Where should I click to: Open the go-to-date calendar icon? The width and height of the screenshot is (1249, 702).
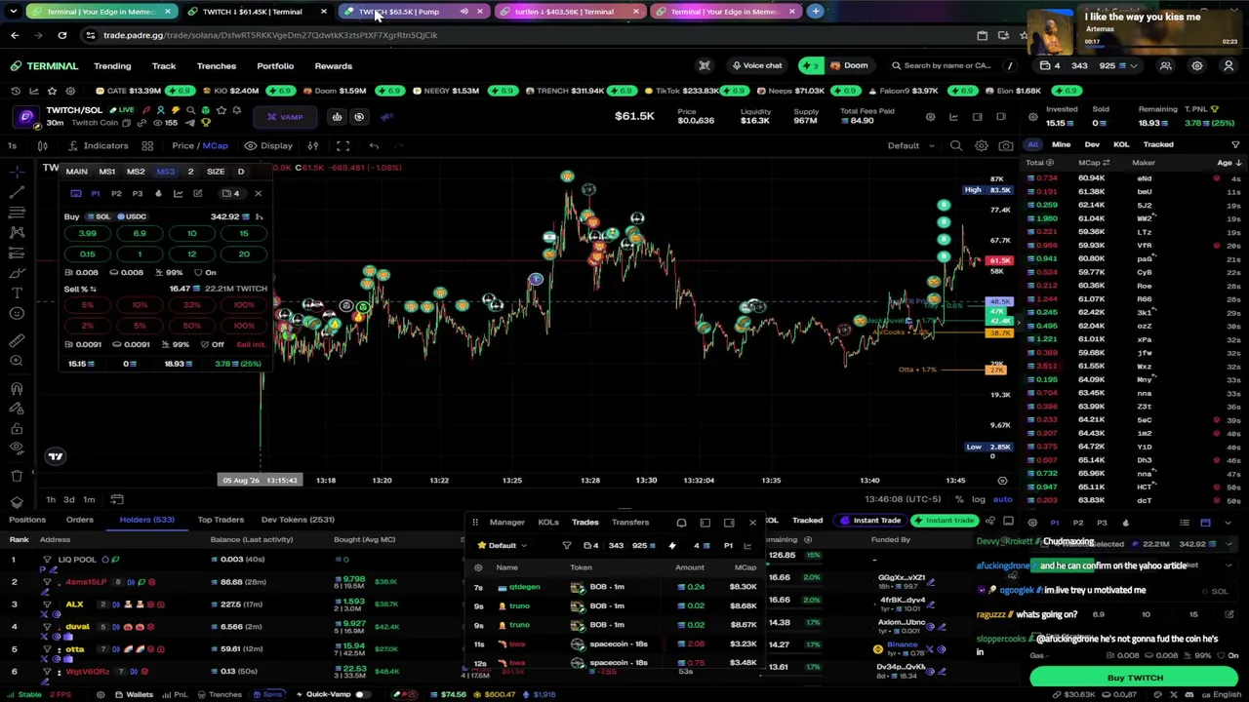point(117,499)
